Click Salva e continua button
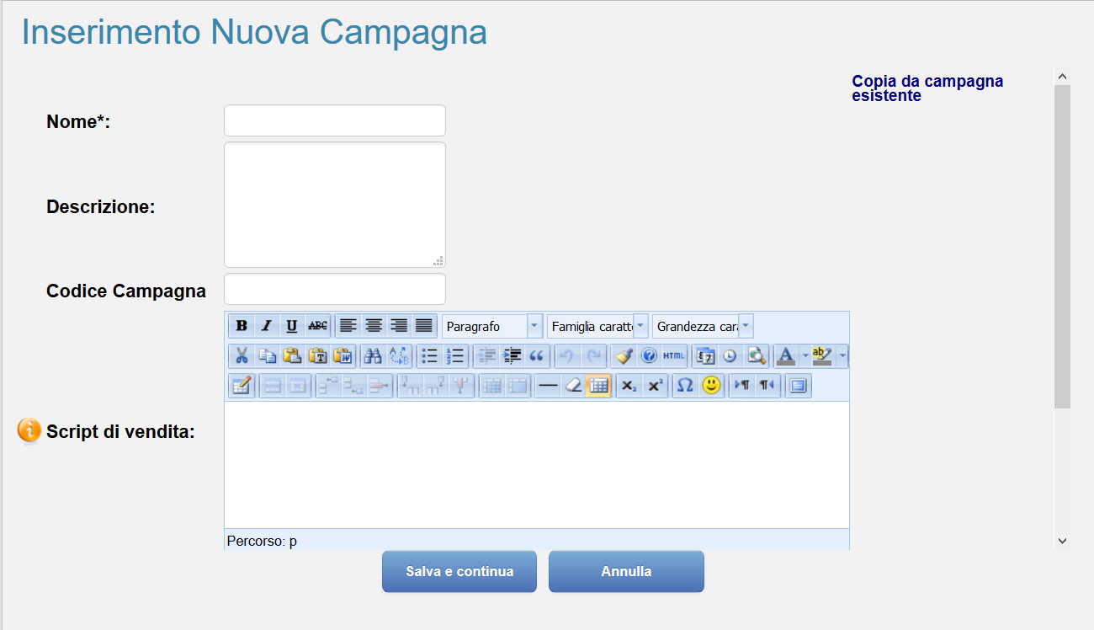1094x630 pixels. pos(459,571)
